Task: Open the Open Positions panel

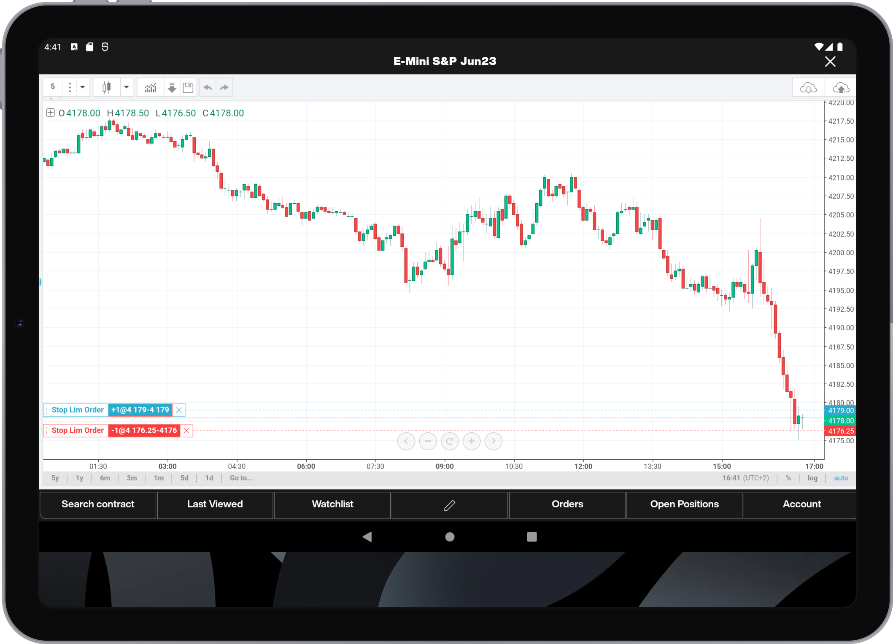Action: pyautogui.click(x=685, y=504)
